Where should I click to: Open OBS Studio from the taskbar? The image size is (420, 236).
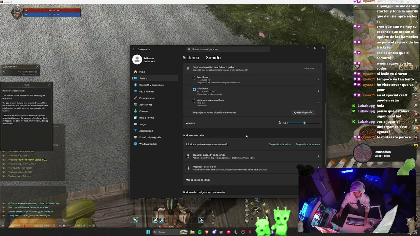243,232
